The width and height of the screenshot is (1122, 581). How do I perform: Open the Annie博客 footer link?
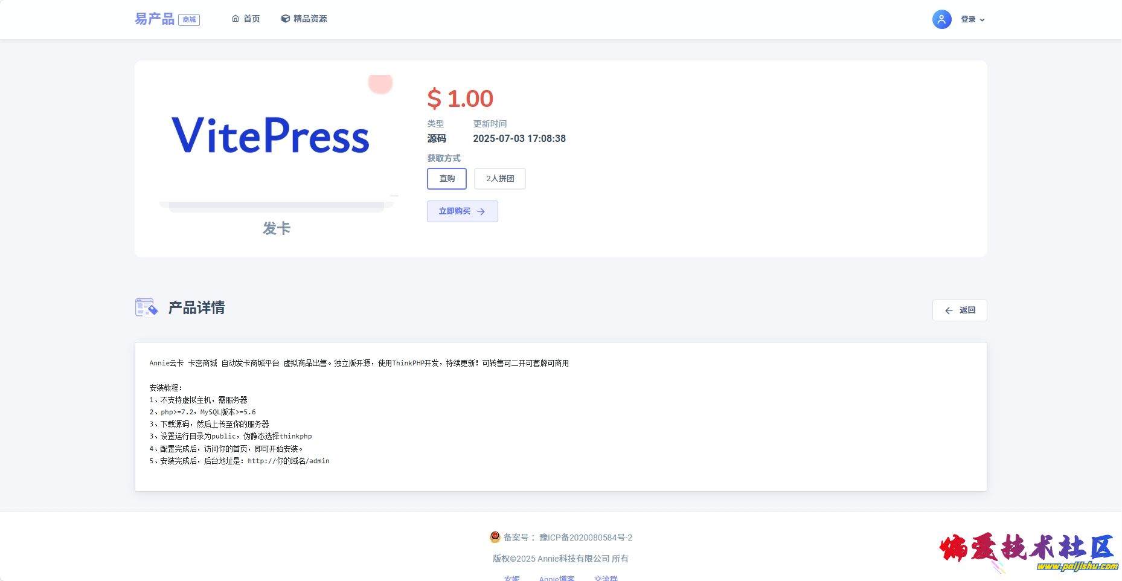pyautogui.click(x=557, y=577)
